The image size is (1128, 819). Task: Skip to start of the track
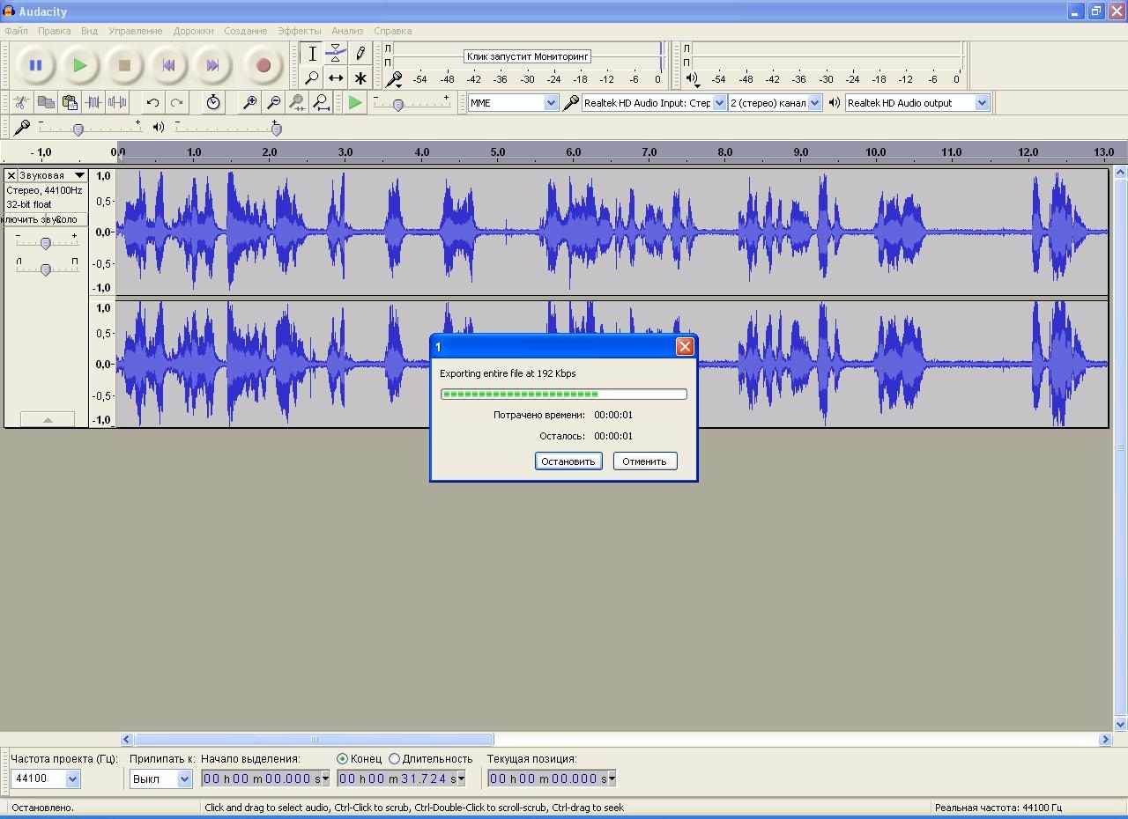[168, 65]
